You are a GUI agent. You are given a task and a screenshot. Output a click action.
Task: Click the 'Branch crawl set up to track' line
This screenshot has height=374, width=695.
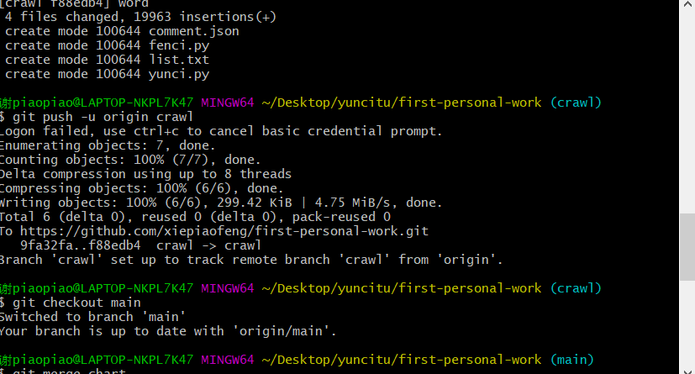click(250, 260)
